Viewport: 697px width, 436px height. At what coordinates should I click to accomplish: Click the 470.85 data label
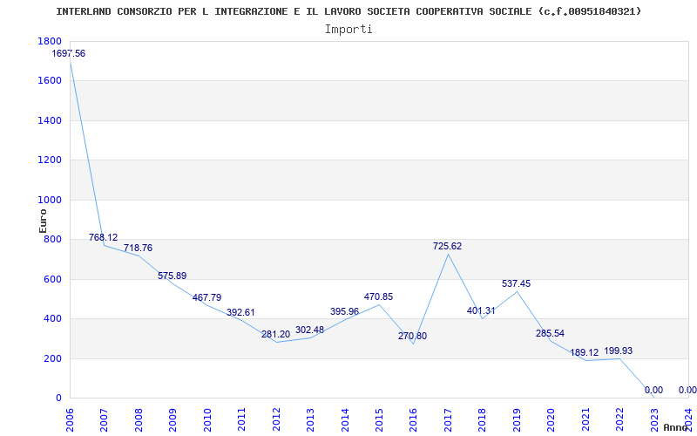tap(379, 296)
